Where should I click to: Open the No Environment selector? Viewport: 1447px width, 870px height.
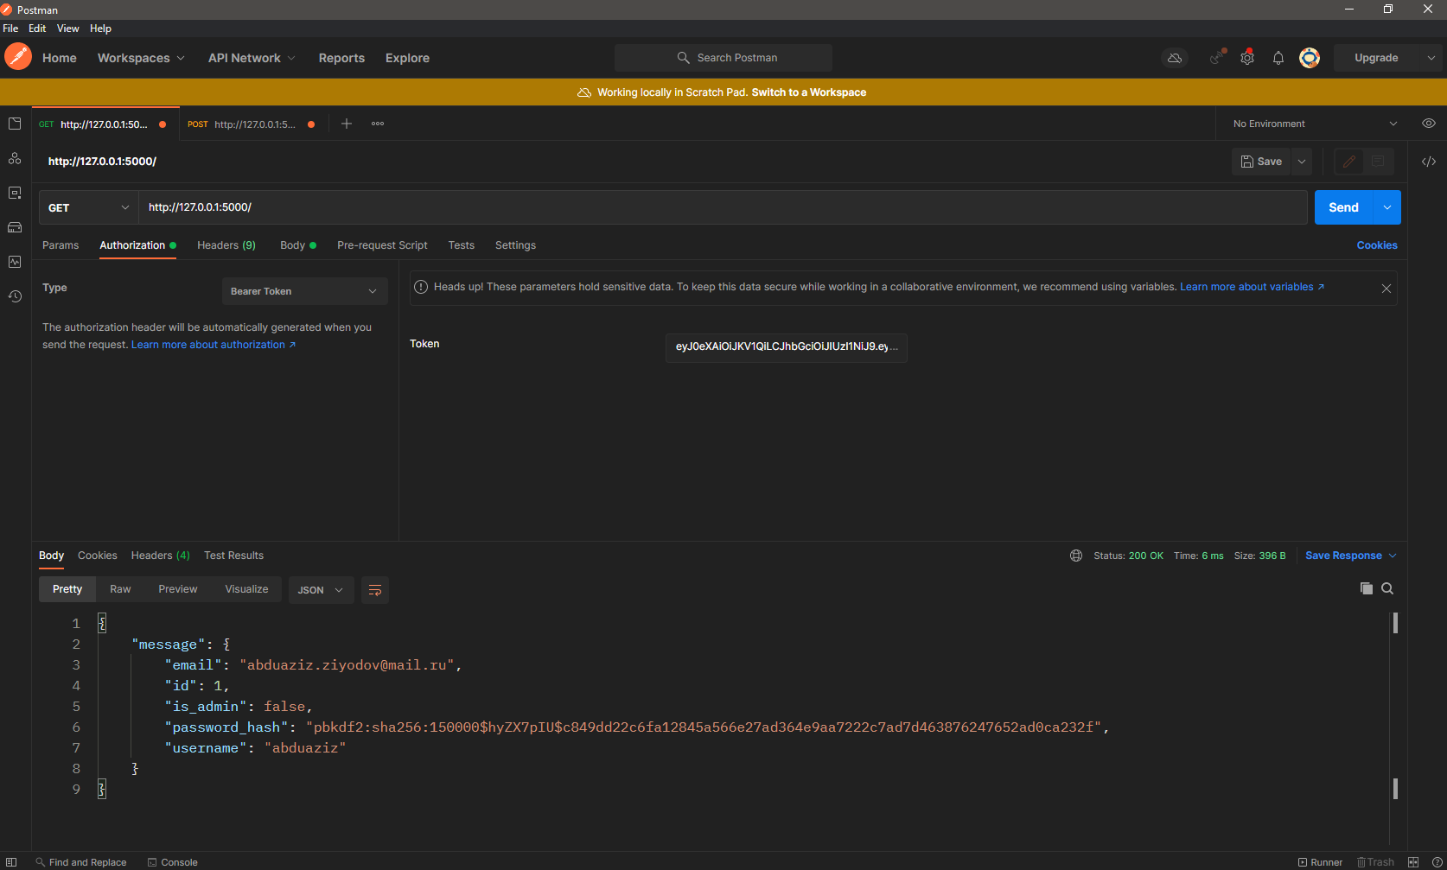pyautogui.click(x=1314, y=124)
